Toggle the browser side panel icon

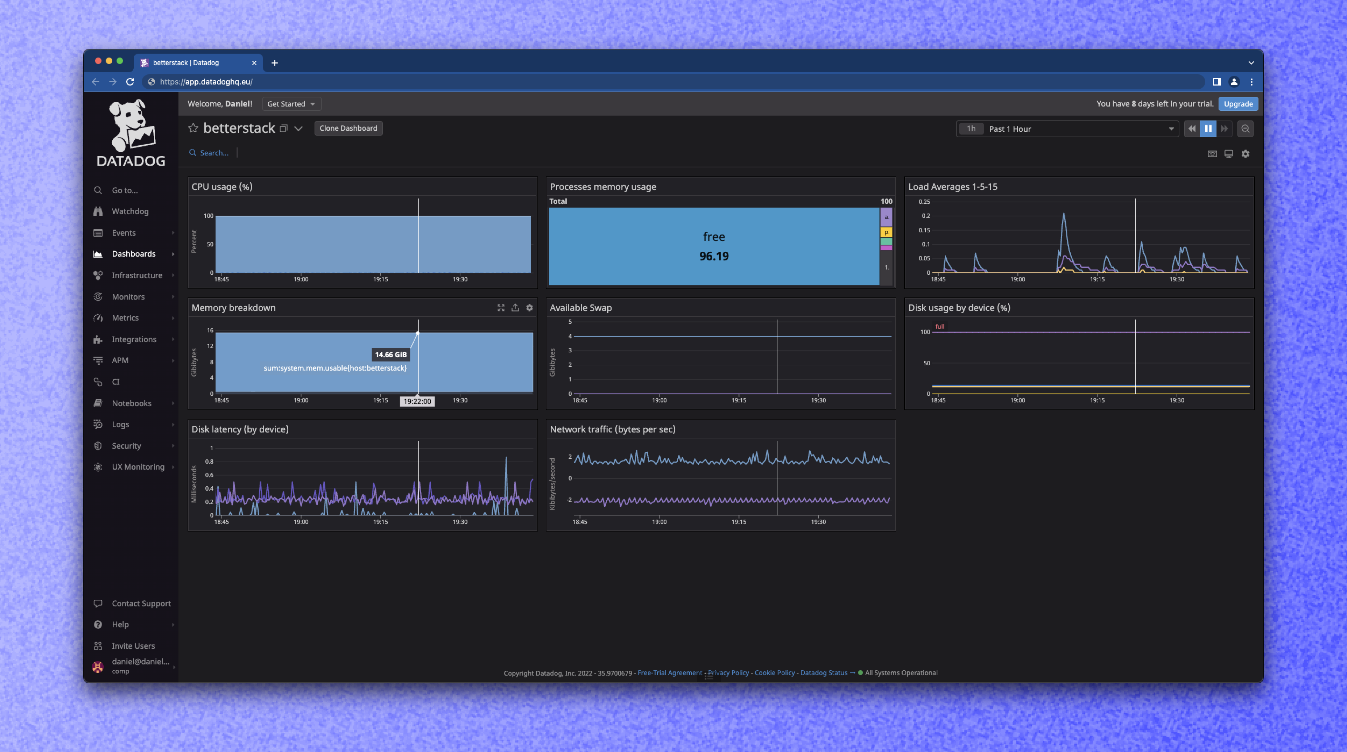pos(1217,82)
